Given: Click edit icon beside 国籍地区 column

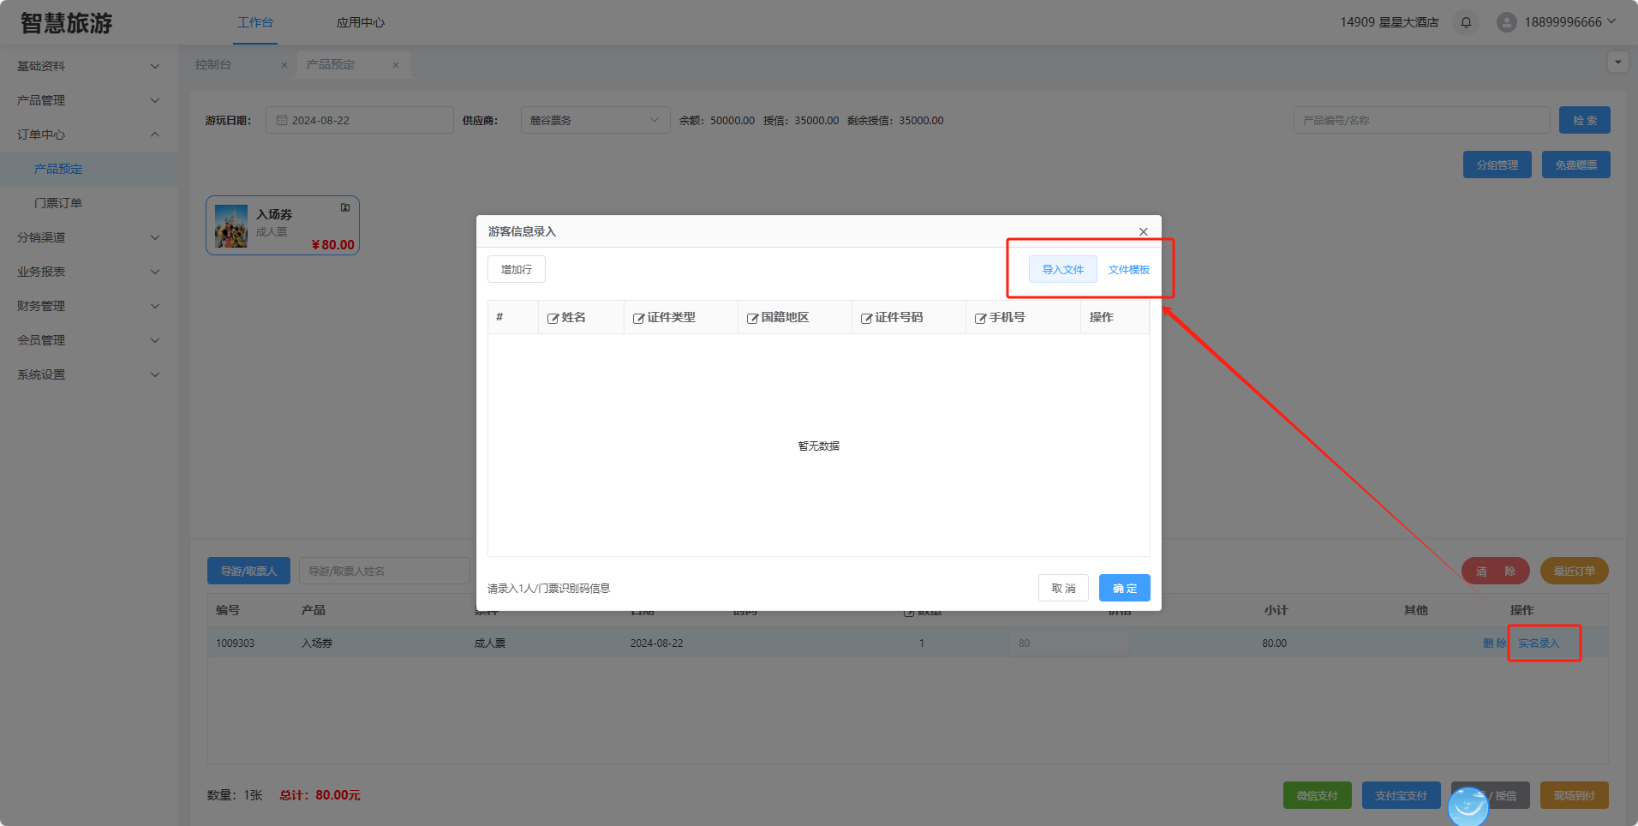Looking at the screenshot, I should (752, 318).
